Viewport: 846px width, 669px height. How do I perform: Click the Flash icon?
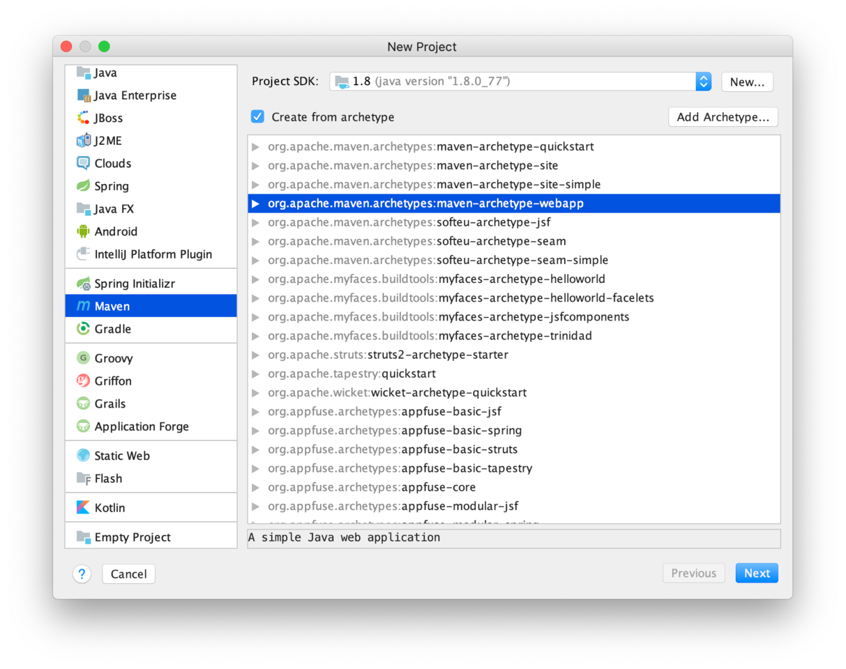84,479
